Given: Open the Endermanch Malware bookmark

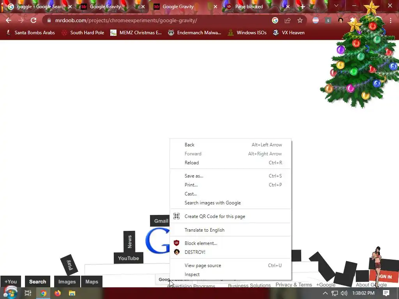Looking at the screenshot, I should pyautogui.click(x=195, y=33).
